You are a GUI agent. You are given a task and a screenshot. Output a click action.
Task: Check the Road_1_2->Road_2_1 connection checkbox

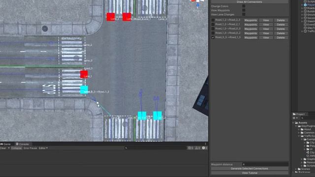[x=213, y=25]
